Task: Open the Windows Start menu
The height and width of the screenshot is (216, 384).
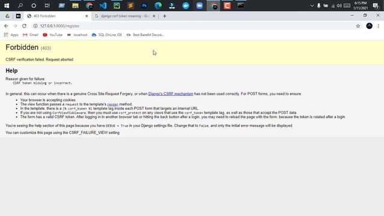Action: click(x=7, y=5)
